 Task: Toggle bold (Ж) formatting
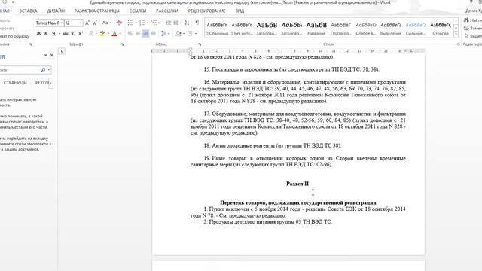click(38, 33)
